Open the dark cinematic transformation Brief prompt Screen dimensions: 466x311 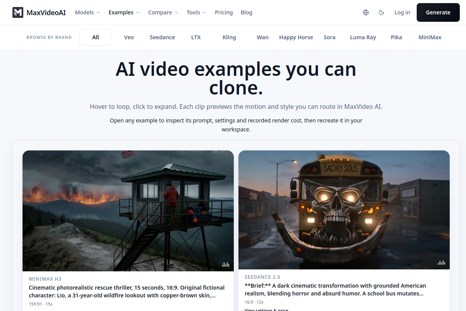(x=336, y=290)
